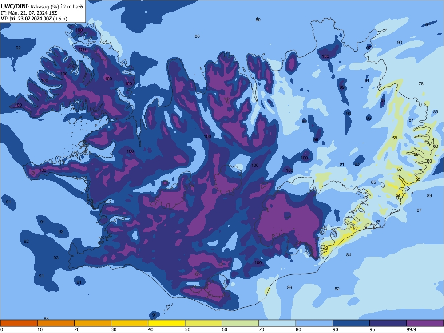Click the light blue 80–90 legend swatch
This screenshot has height=333, width=444.
point(314,323)
